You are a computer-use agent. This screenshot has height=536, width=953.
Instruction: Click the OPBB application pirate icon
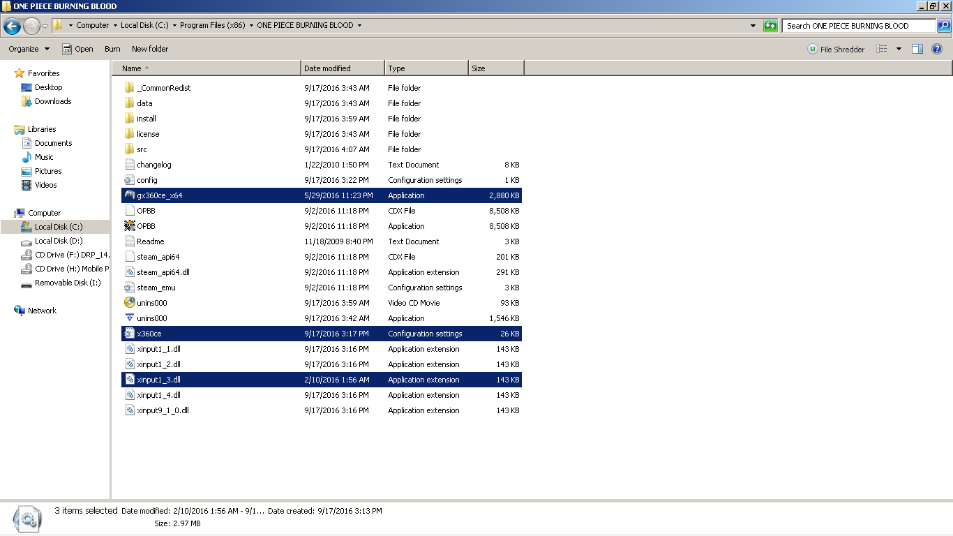coord(129,226)
